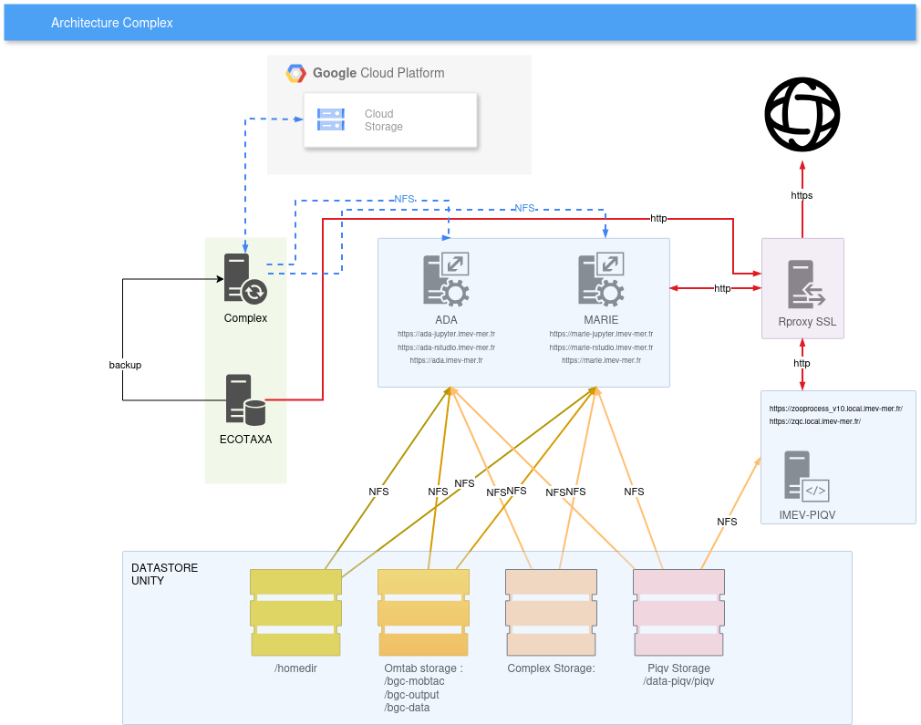
Task: Click the Google Cloud Platform logo
Action: tap(295, 74)
